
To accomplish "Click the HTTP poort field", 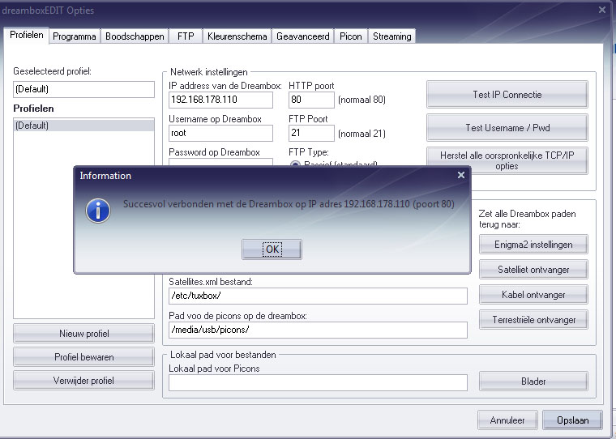I will 311,100.
